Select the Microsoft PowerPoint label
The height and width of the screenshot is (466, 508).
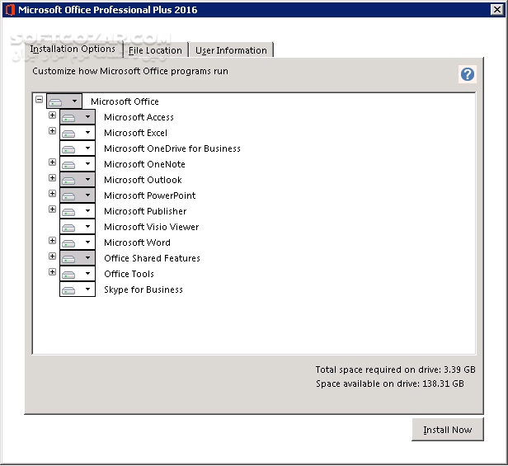[150, 195]
